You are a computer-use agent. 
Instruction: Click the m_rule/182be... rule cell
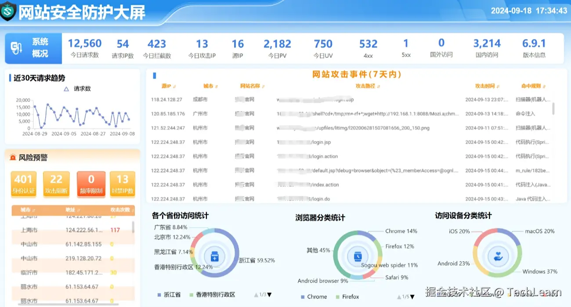click(x=533, y=170)
